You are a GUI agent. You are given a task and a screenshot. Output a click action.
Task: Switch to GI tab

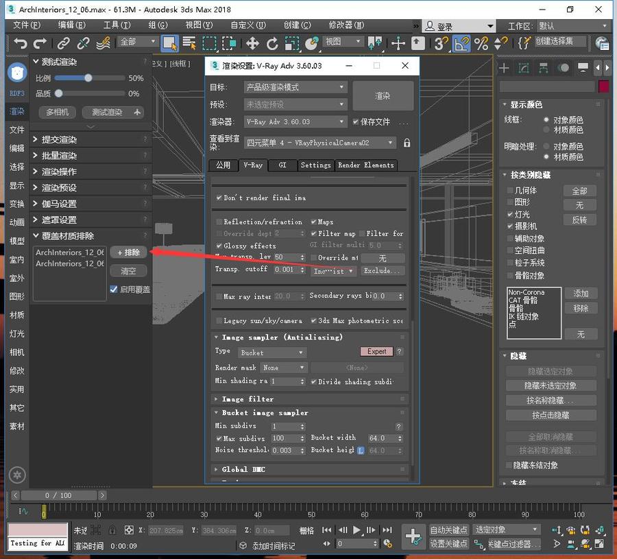(x=282, y=165)
